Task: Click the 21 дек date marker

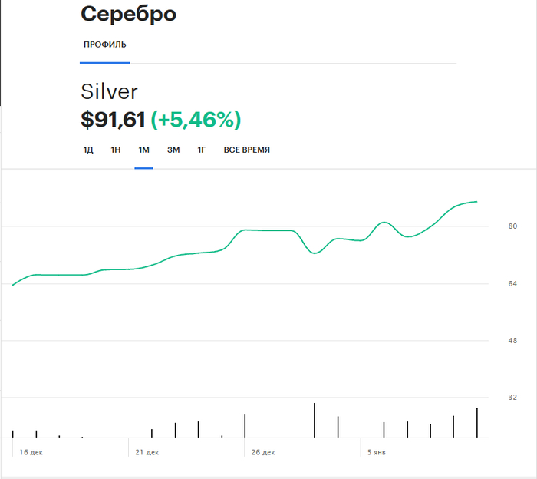Action: coord(146,453)
